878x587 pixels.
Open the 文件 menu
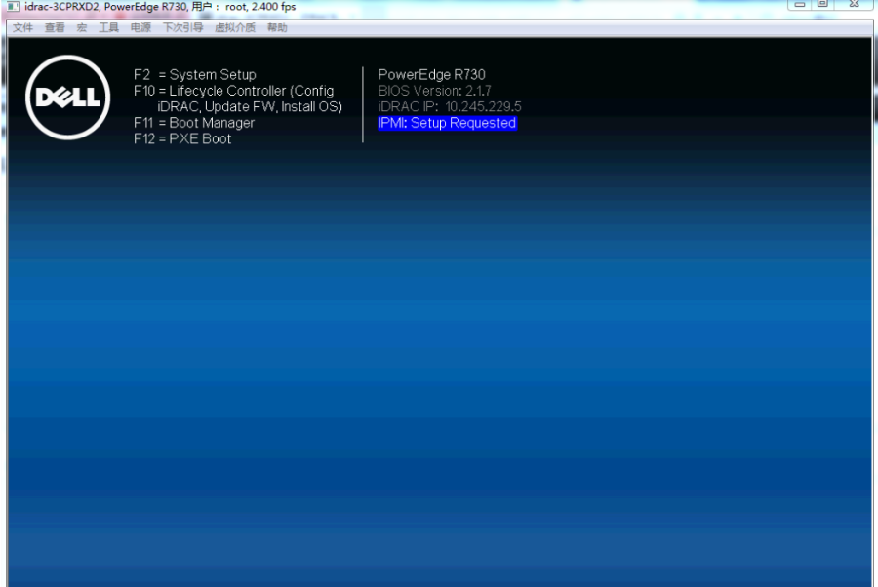[23, 27]
